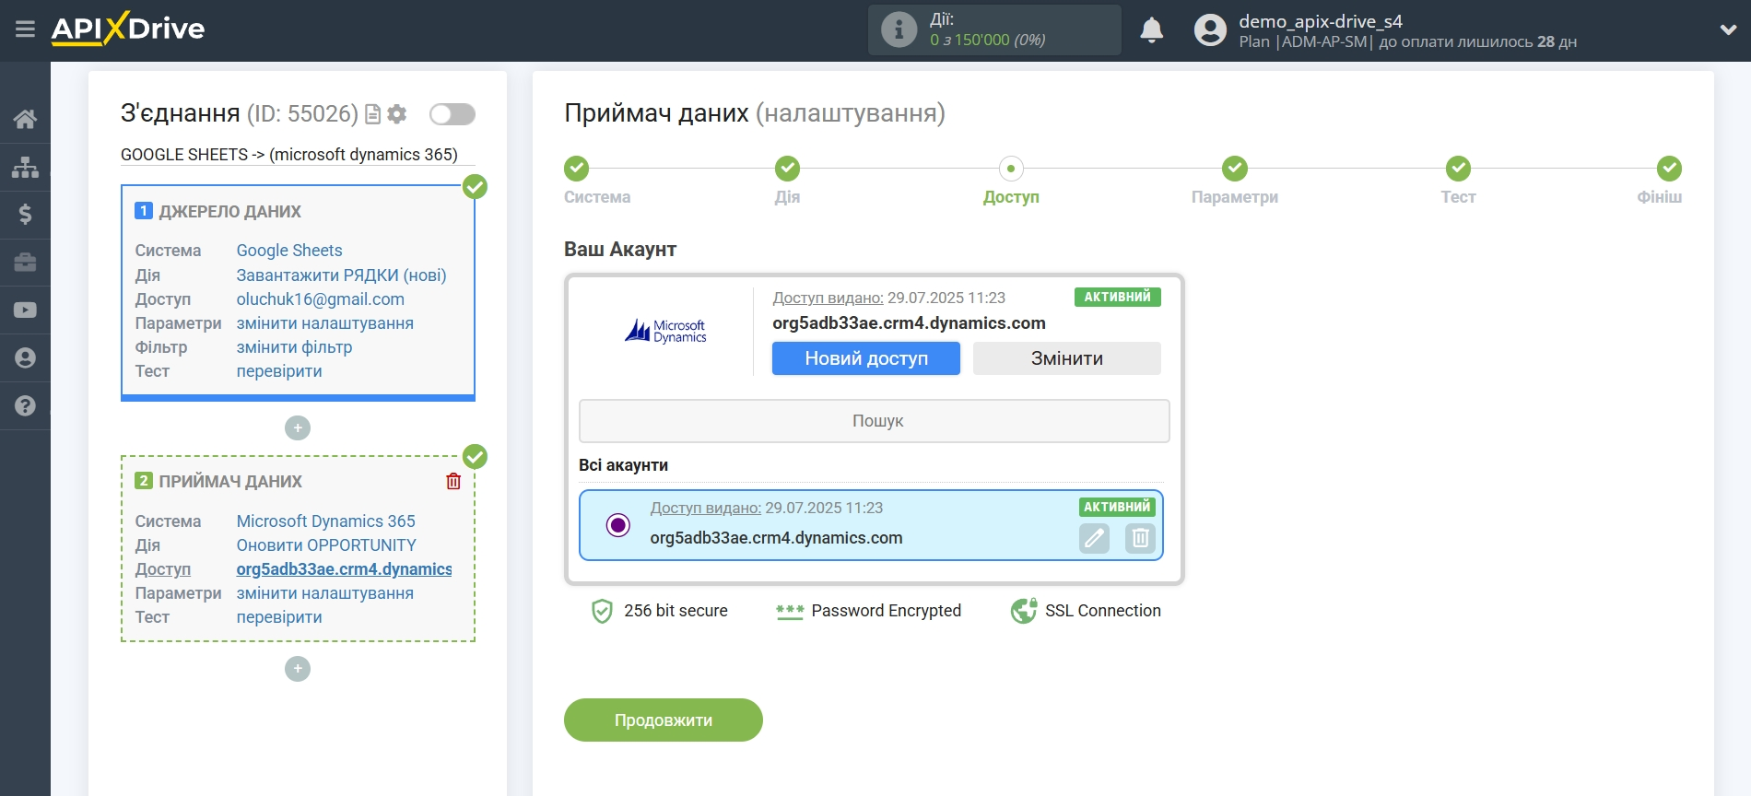The width and height of the screenshot is (1751, 796).
Task: Click the user avatar icon
Action: tap(1210, 29)
